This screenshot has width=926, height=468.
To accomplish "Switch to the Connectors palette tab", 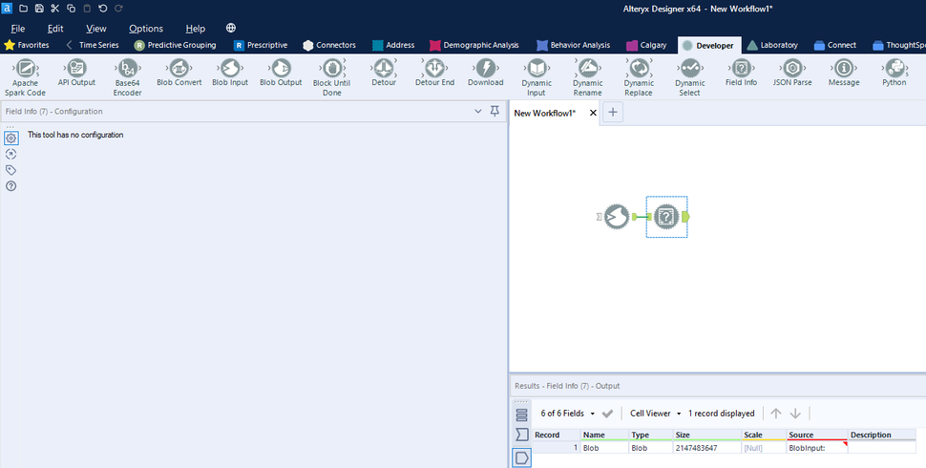I will (329, 45).
